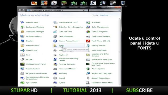168x95 pixels.
Task: Open the Folder Options icon
Action: pyautogui.click(x=22, y=46)
